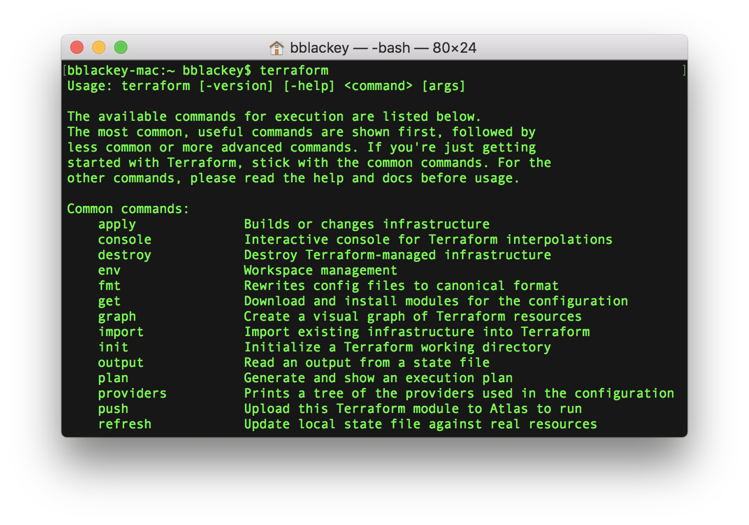The height and width of the screenshot is (525, 749).
Task: Click the window title 'bblackey — -bash — 80×24'
Action: click(x=383, y=48)
